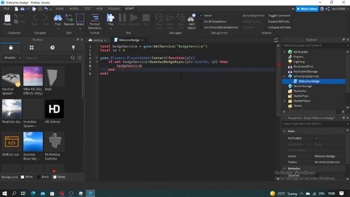This screenshot has height=197, width=350.
Task: Open the Toolbox recent clock tab
Action: tap(52, 48)
